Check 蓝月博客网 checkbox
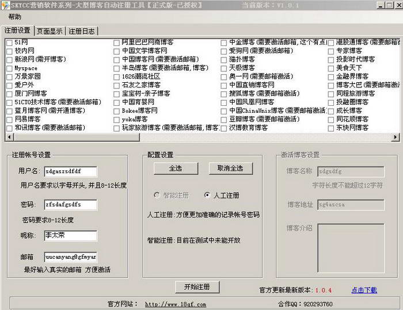 point(9,111)
